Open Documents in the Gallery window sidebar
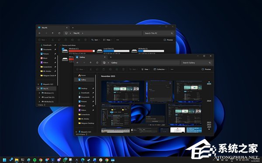This screenshot has width=262, height=163. (84, 97)
